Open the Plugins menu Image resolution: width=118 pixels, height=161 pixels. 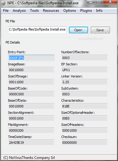pyautogui.click(x=86, y=11)
